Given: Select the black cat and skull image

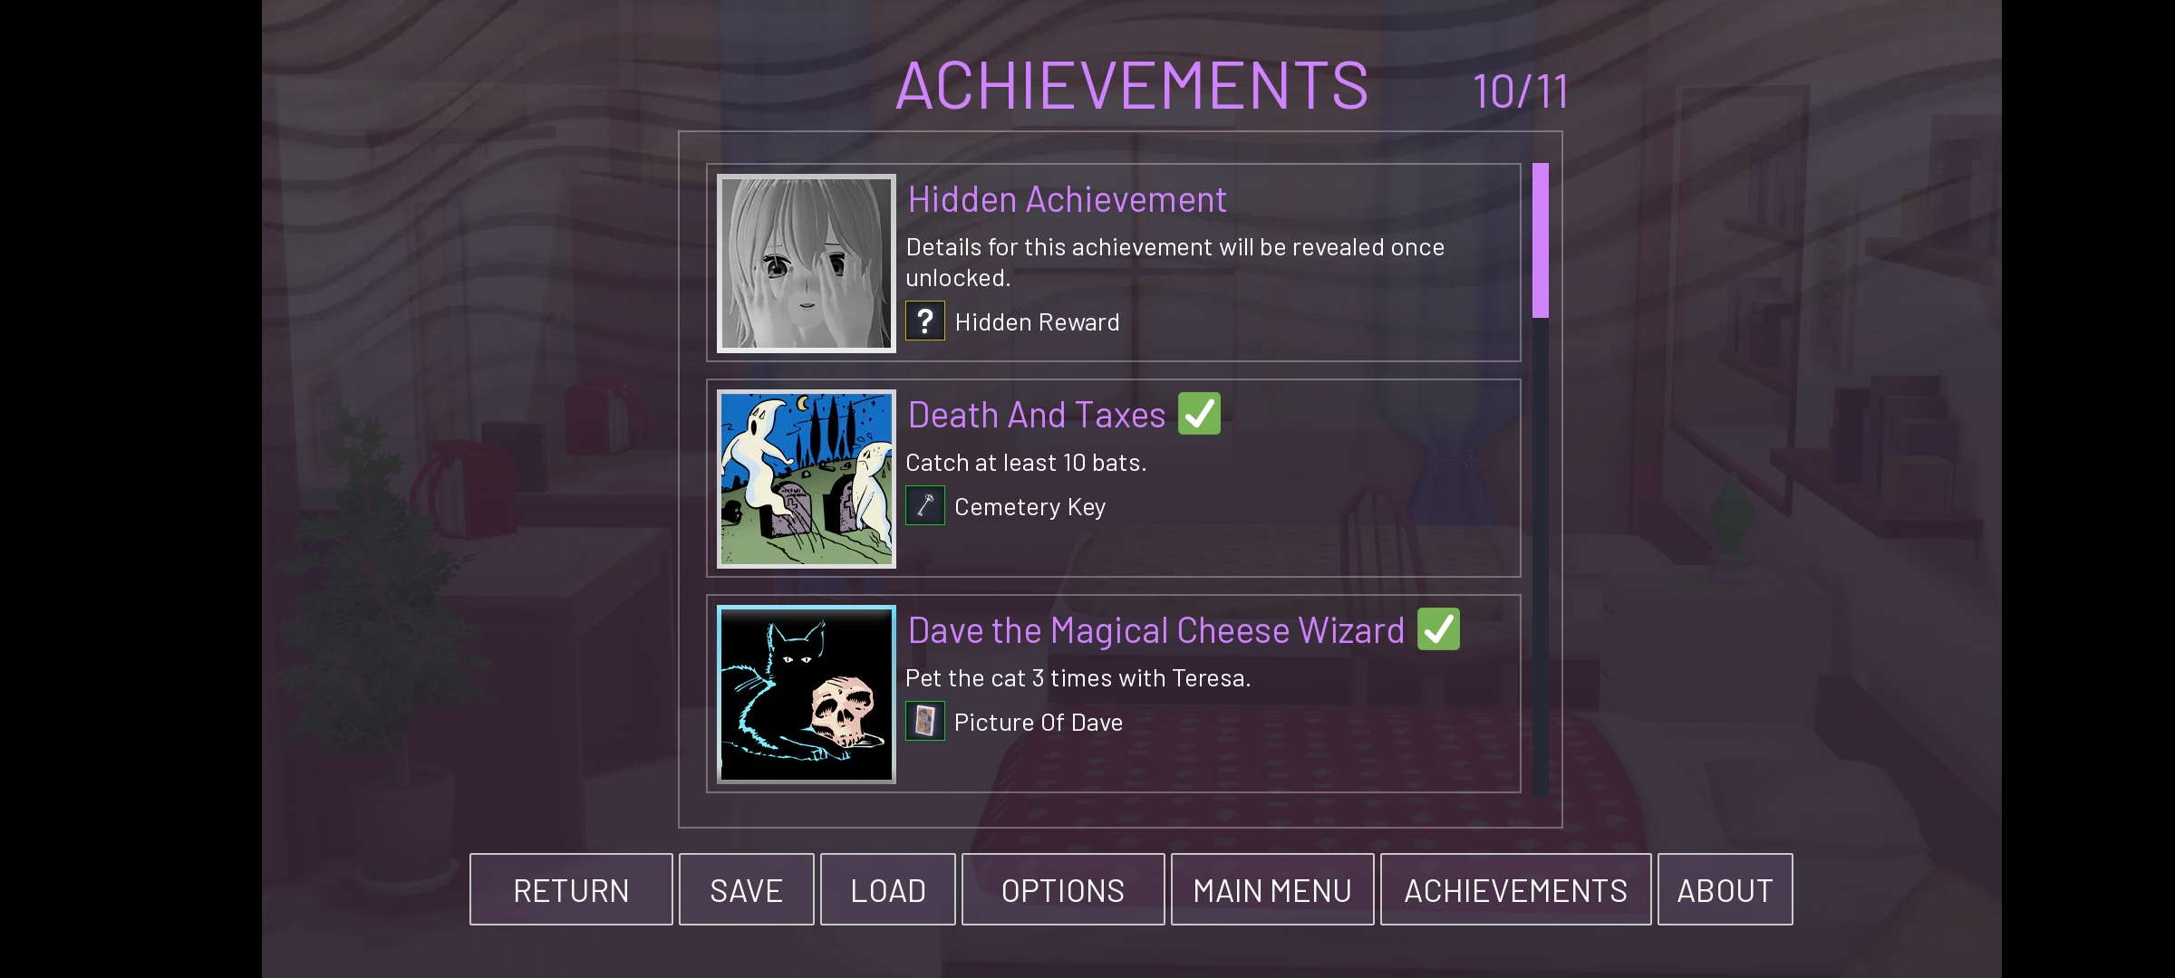Looking at the screenshot, I should tap(807, 694).
